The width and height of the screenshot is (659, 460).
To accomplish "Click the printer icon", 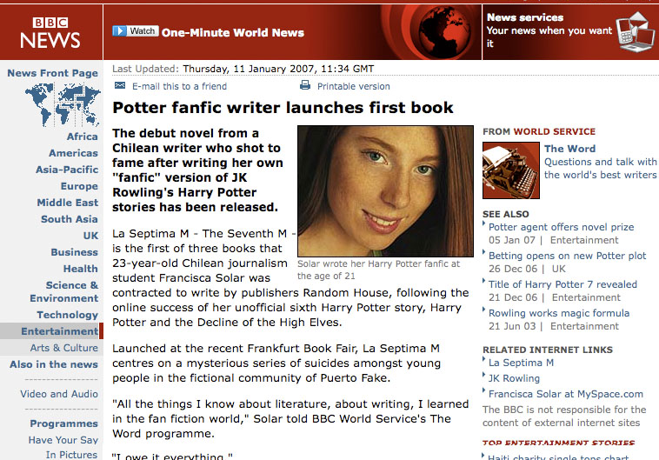I will point(305,85).
